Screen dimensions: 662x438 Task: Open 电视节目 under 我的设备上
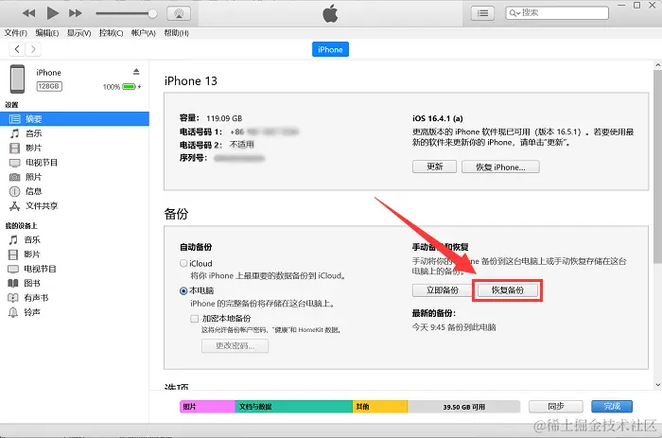75,269
